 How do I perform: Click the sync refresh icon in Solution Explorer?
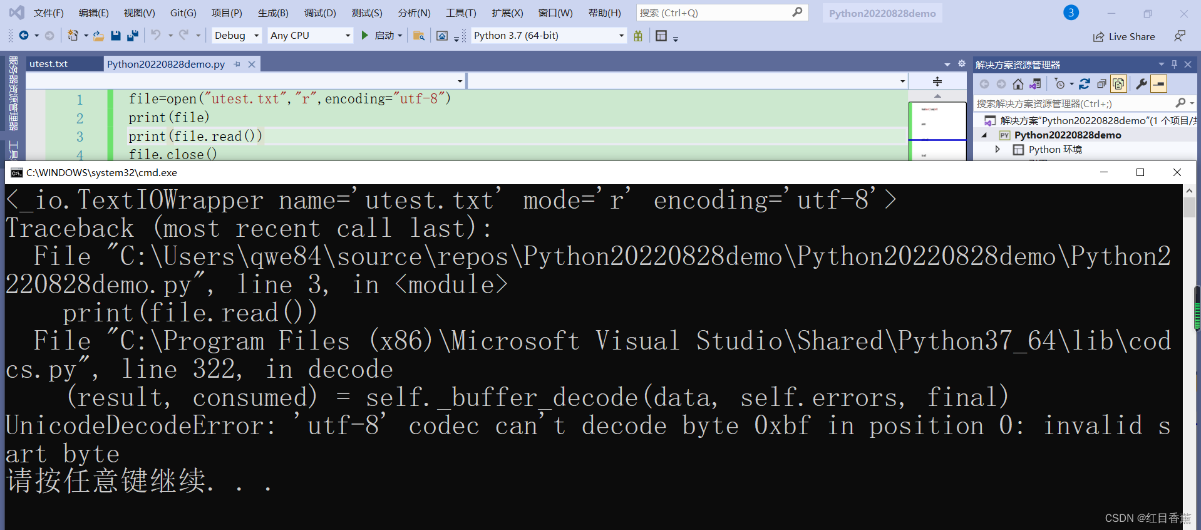1085,84
